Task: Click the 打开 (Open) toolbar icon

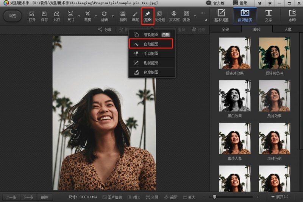Action: 32,16
